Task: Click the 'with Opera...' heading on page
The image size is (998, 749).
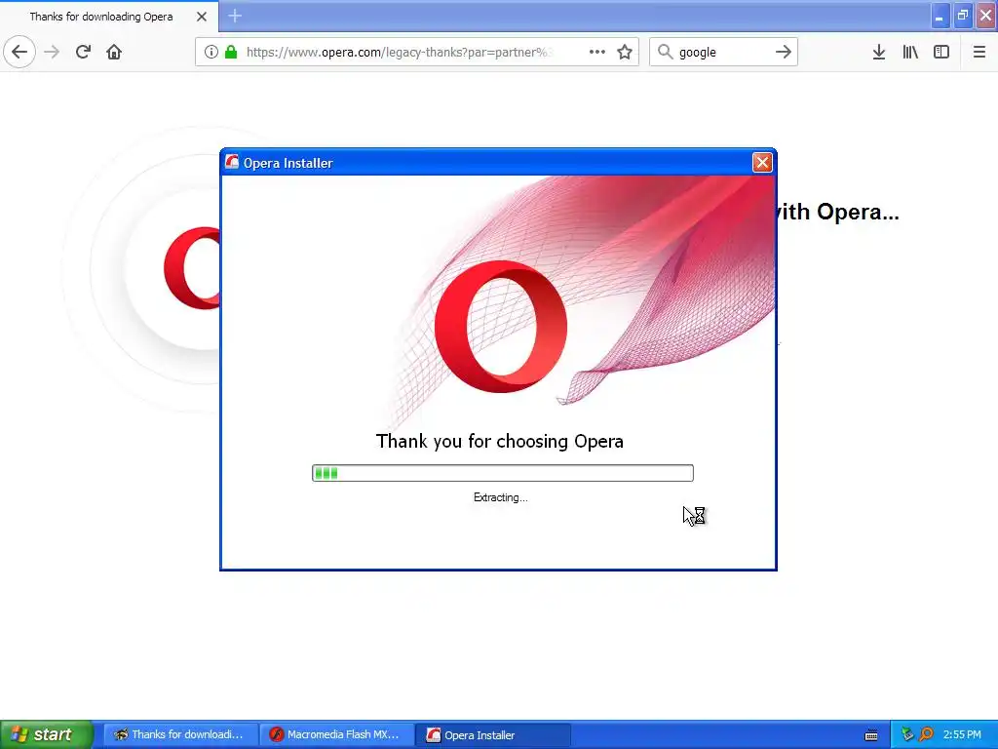Action: [838, 212]
